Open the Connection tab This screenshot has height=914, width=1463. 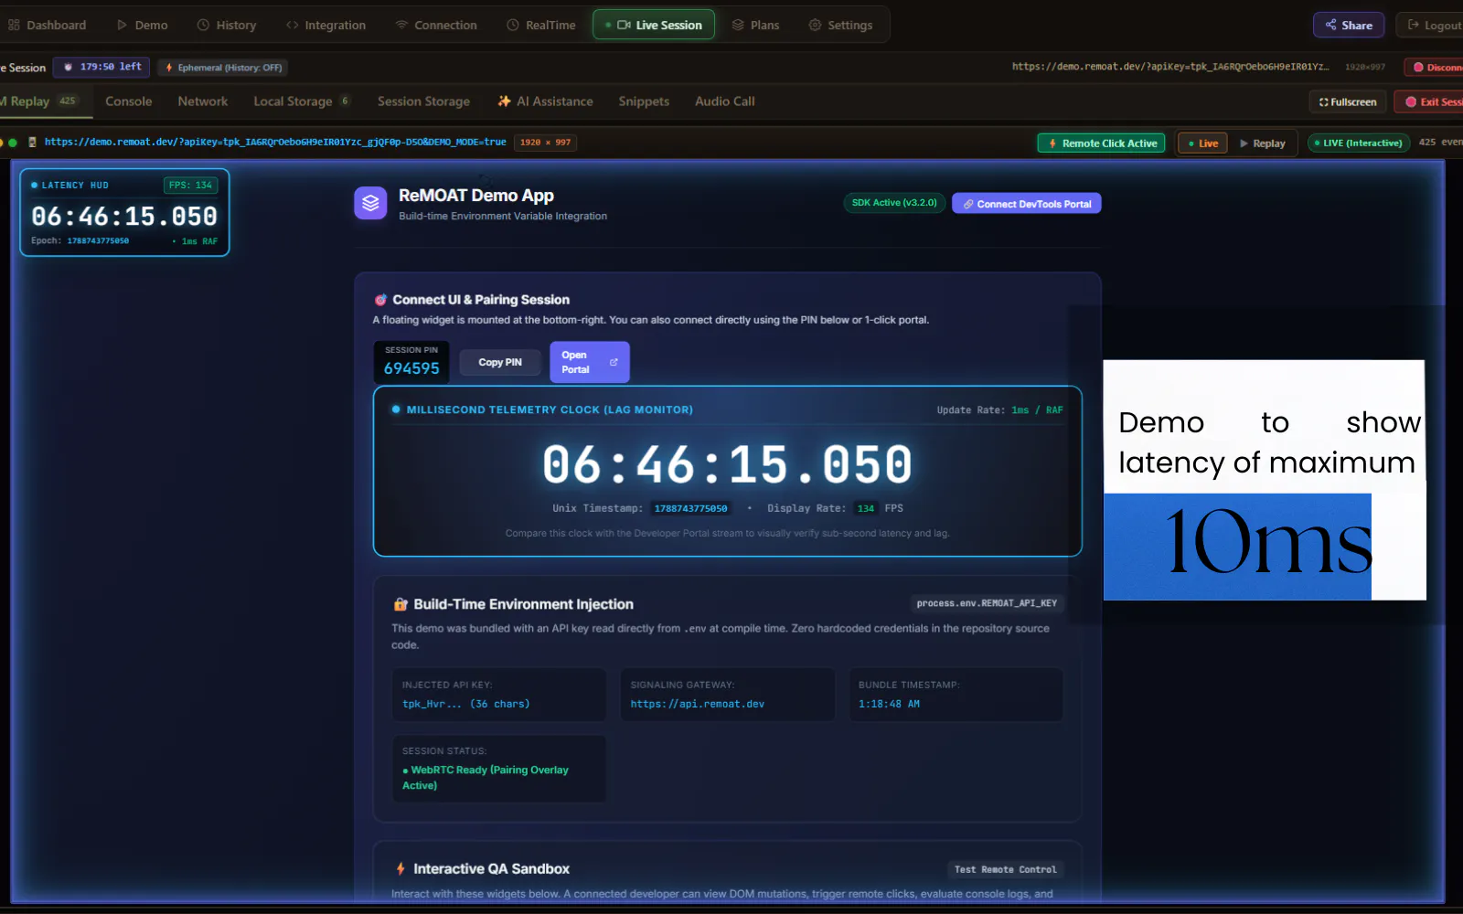pos(436,25)
